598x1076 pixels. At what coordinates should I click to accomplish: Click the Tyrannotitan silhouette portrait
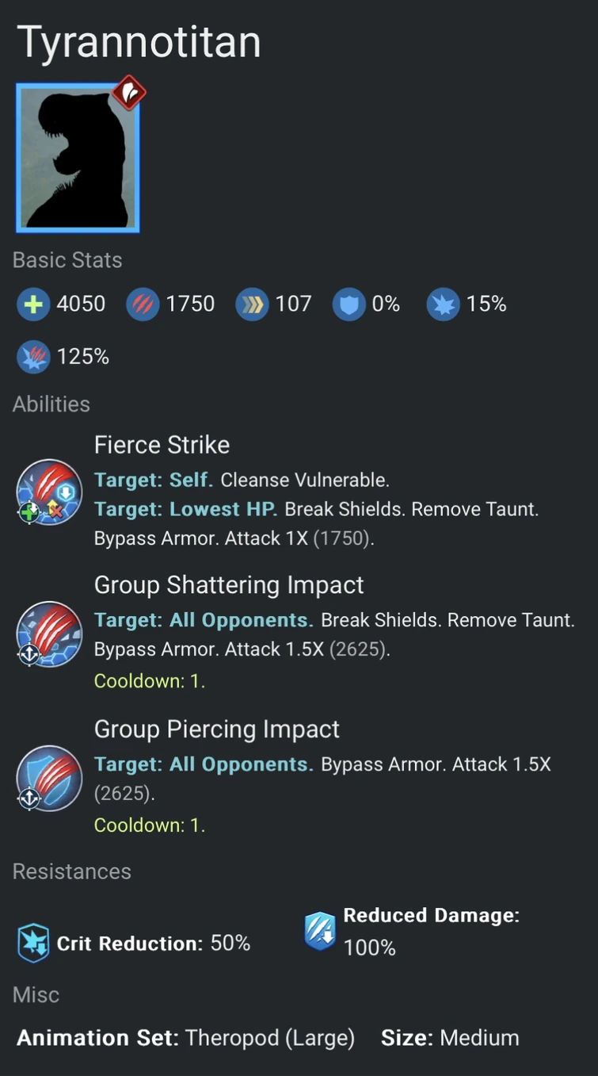point(78,158)
